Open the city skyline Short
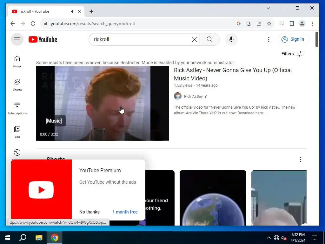Image resolution: width=325 pixels, height=244 pixels. pyautogui.click(x=279, y=198)
